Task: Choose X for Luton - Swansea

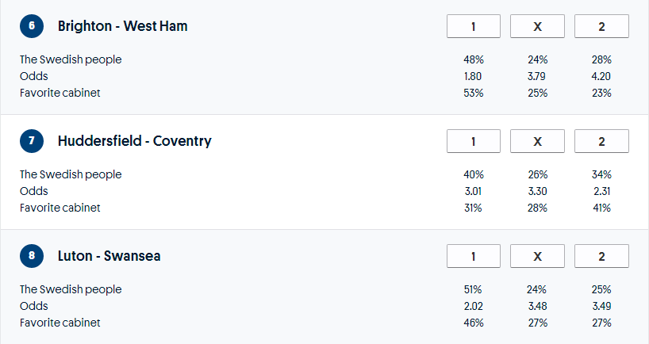Action: [537, 257]
